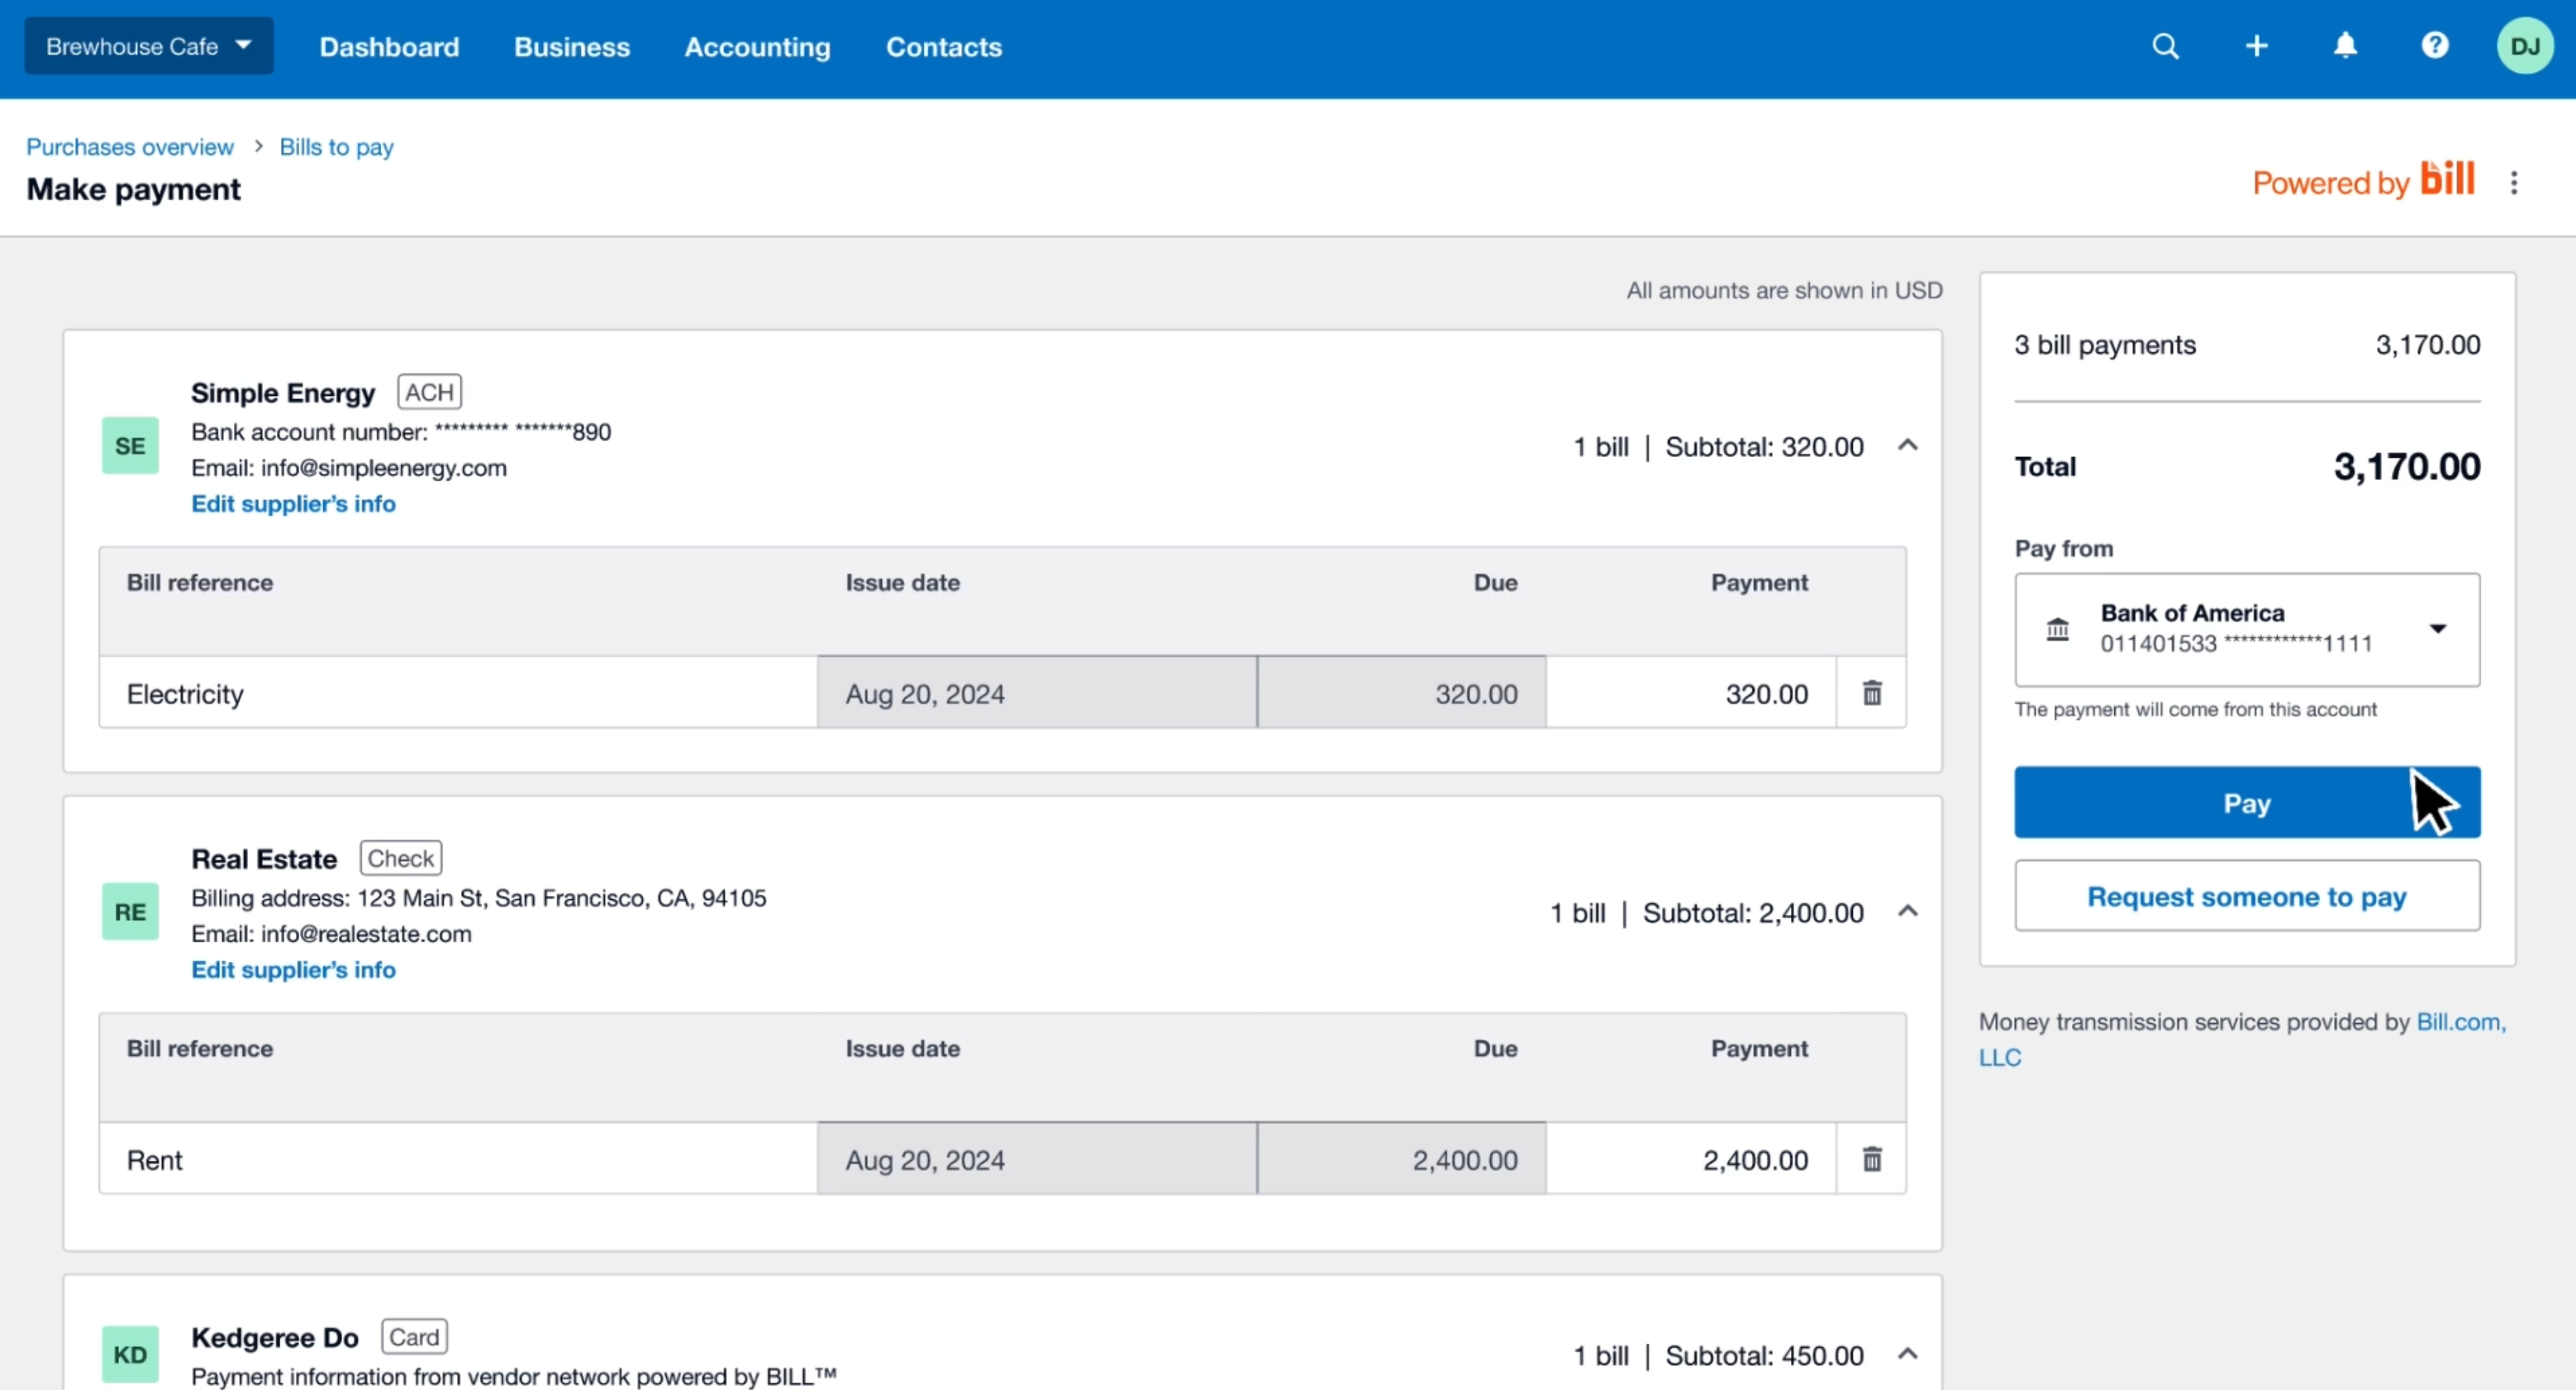Click Request someone to pay
The image size is (2576, 1390).
coord(2246,897)
